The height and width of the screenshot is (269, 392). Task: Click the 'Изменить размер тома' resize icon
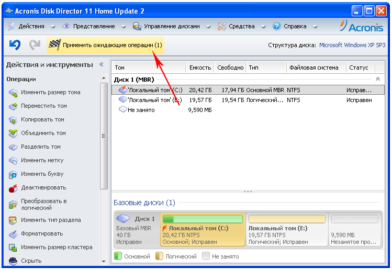[13, 93]
